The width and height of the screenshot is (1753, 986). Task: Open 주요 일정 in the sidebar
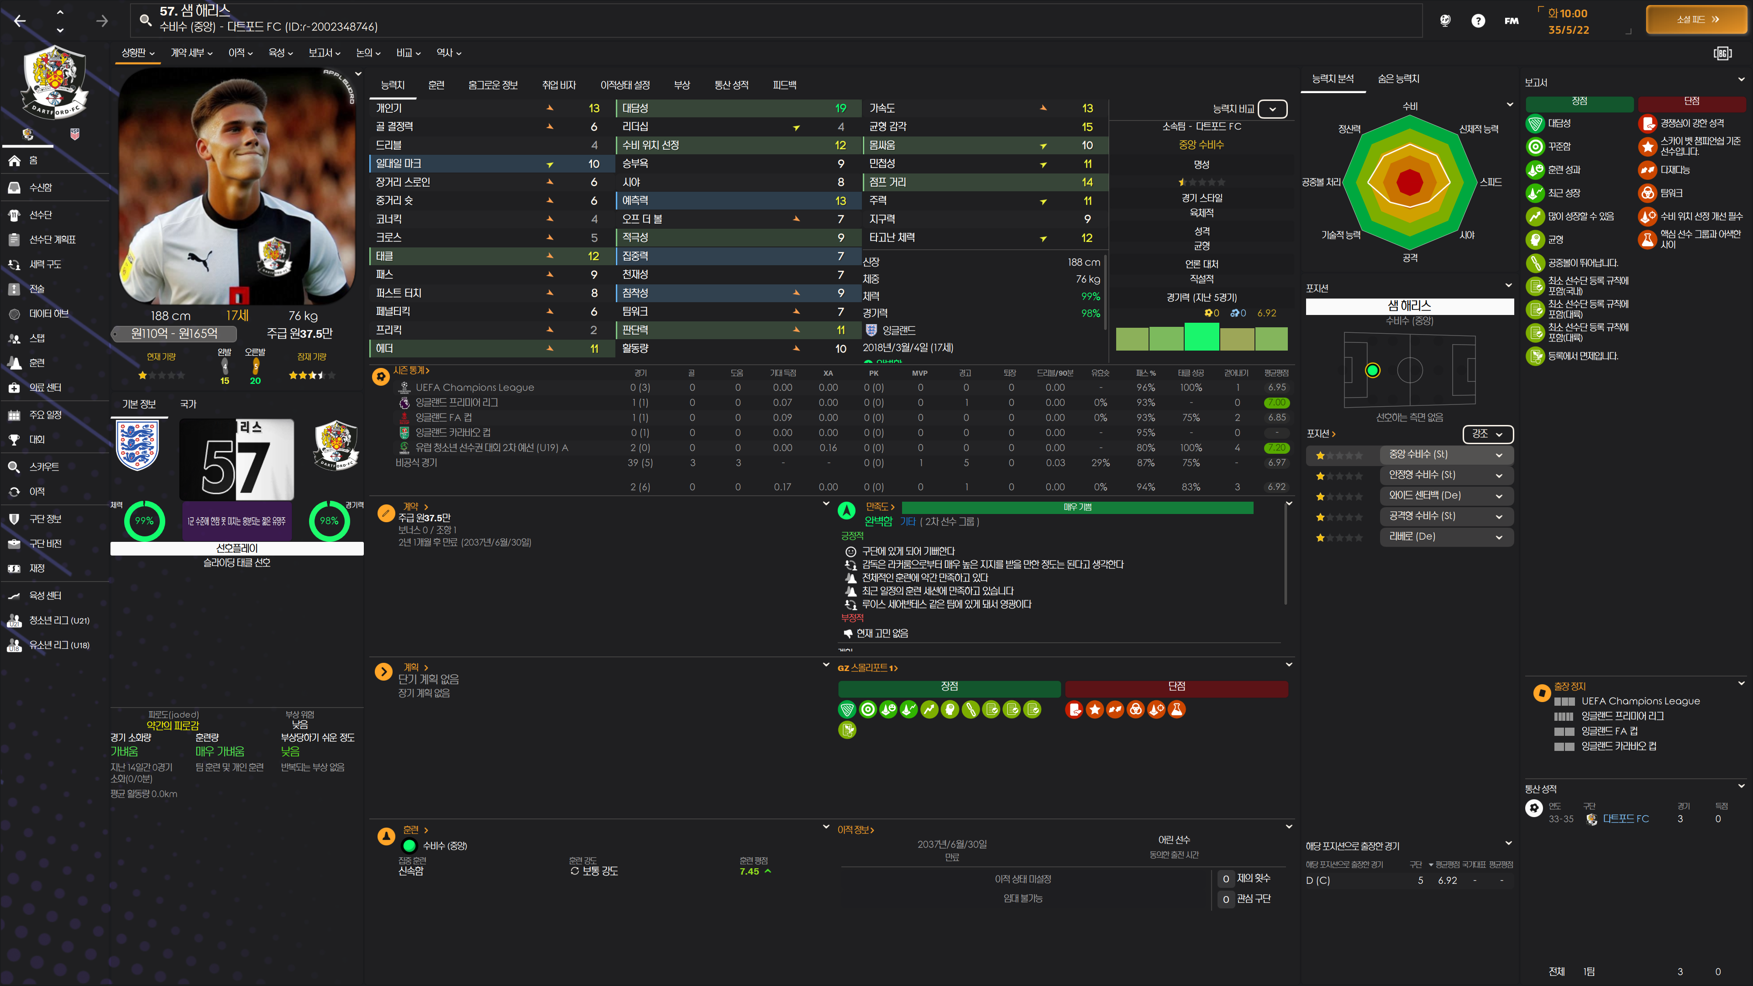(x=54, y=415)
